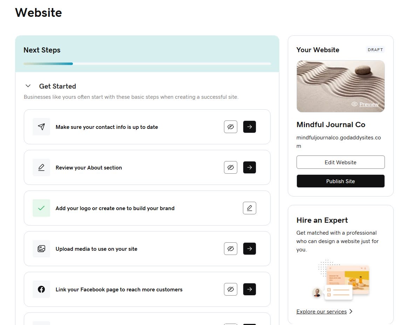The height and width of the screenshot is (325, 401).
Task: Open the contact info step with its arrow
Action: click(x=250, y=127)
